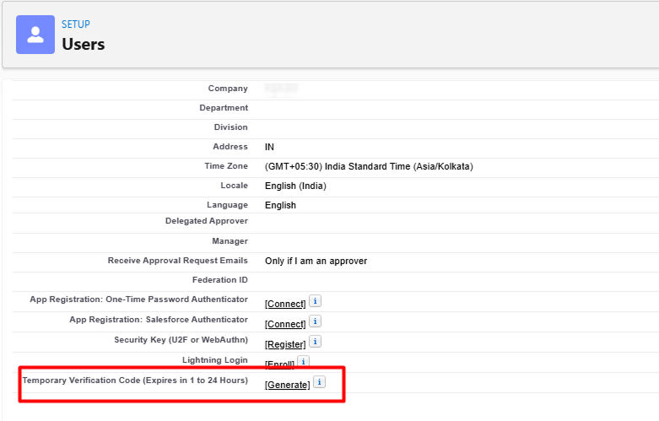The width and height of the screenshot is (659, 421).
Task: Select 'Only if I am an approver' text
Action: click(x=316, y=261)
